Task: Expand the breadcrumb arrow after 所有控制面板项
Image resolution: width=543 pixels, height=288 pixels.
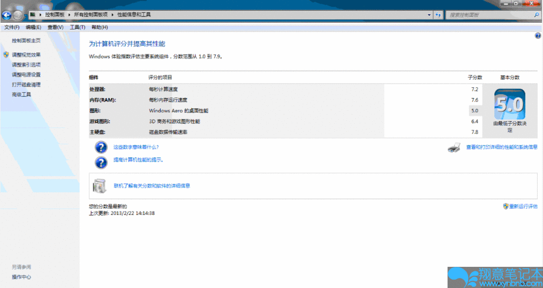Action: [112, 15]
